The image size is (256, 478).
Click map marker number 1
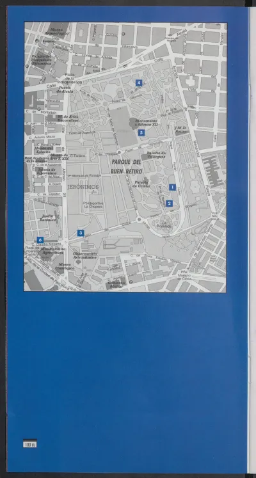pos(173,187)
